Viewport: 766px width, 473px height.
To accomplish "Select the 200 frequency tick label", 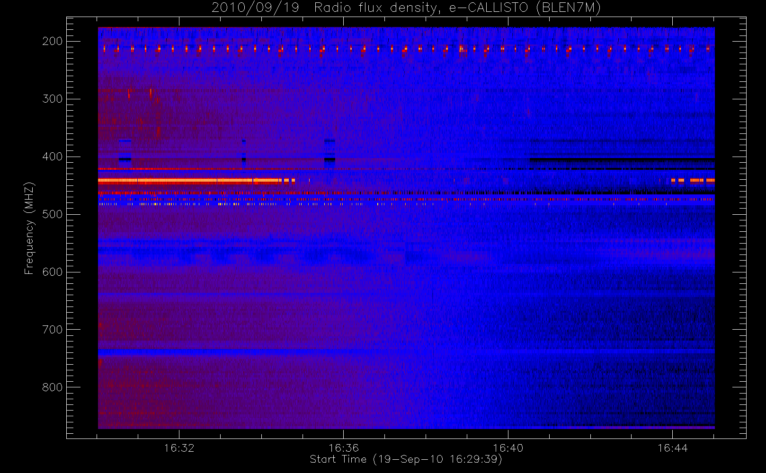I will click(53, 41).
